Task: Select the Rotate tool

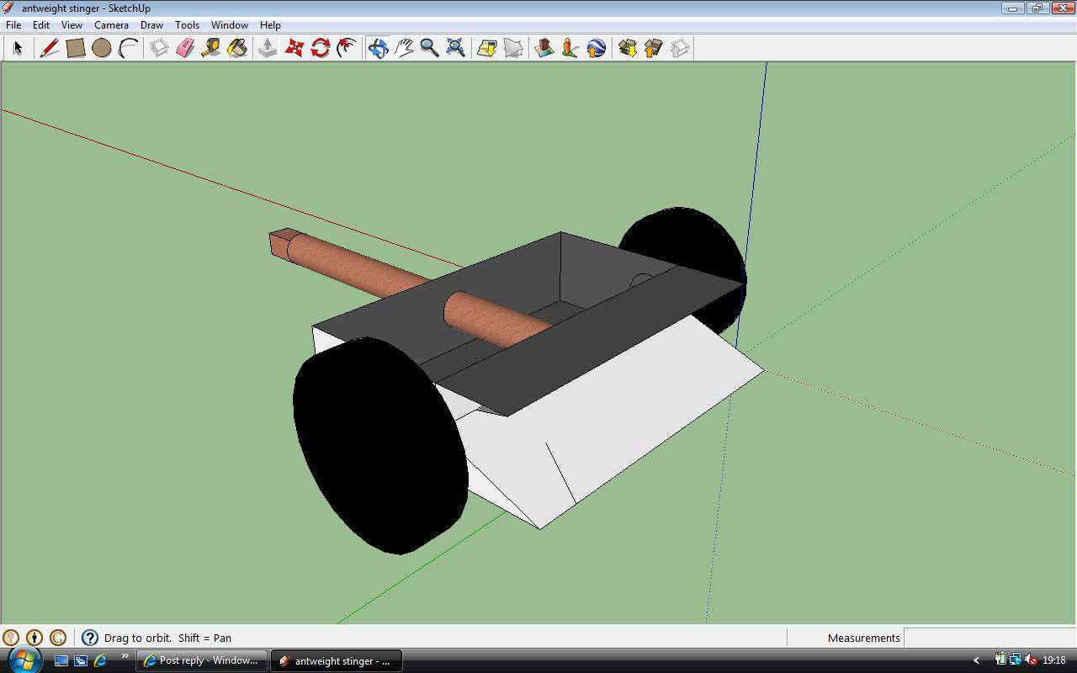Action: [320, 48]
